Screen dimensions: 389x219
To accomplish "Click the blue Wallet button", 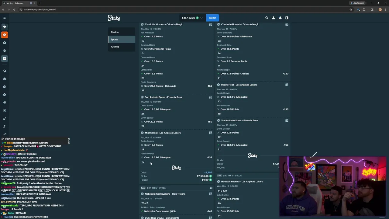I will pyautogui.click(x=212, y=18).
